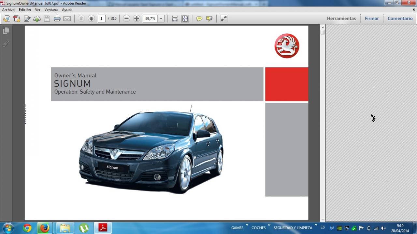Click the page number input field
Screen dimensions: 417x234
coord(101,19)
